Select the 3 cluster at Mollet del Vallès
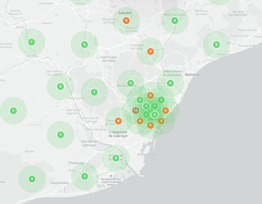Viewport: 262px width, 204px height. pyautogui.click(x=175, y=21)
